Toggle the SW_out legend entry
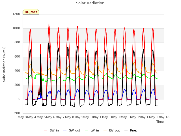Image resolution: width=181 pixels, height=136 pixels. point(72,130)
